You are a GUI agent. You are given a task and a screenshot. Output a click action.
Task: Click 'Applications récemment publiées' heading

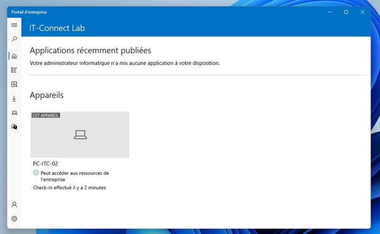point(90,50)
